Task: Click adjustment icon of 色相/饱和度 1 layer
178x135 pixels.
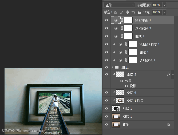Action: 120,44
